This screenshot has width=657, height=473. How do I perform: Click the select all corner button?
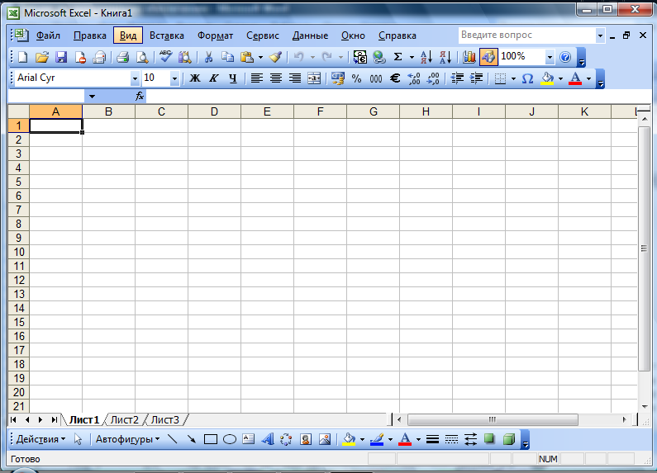[x=19, y=111]
